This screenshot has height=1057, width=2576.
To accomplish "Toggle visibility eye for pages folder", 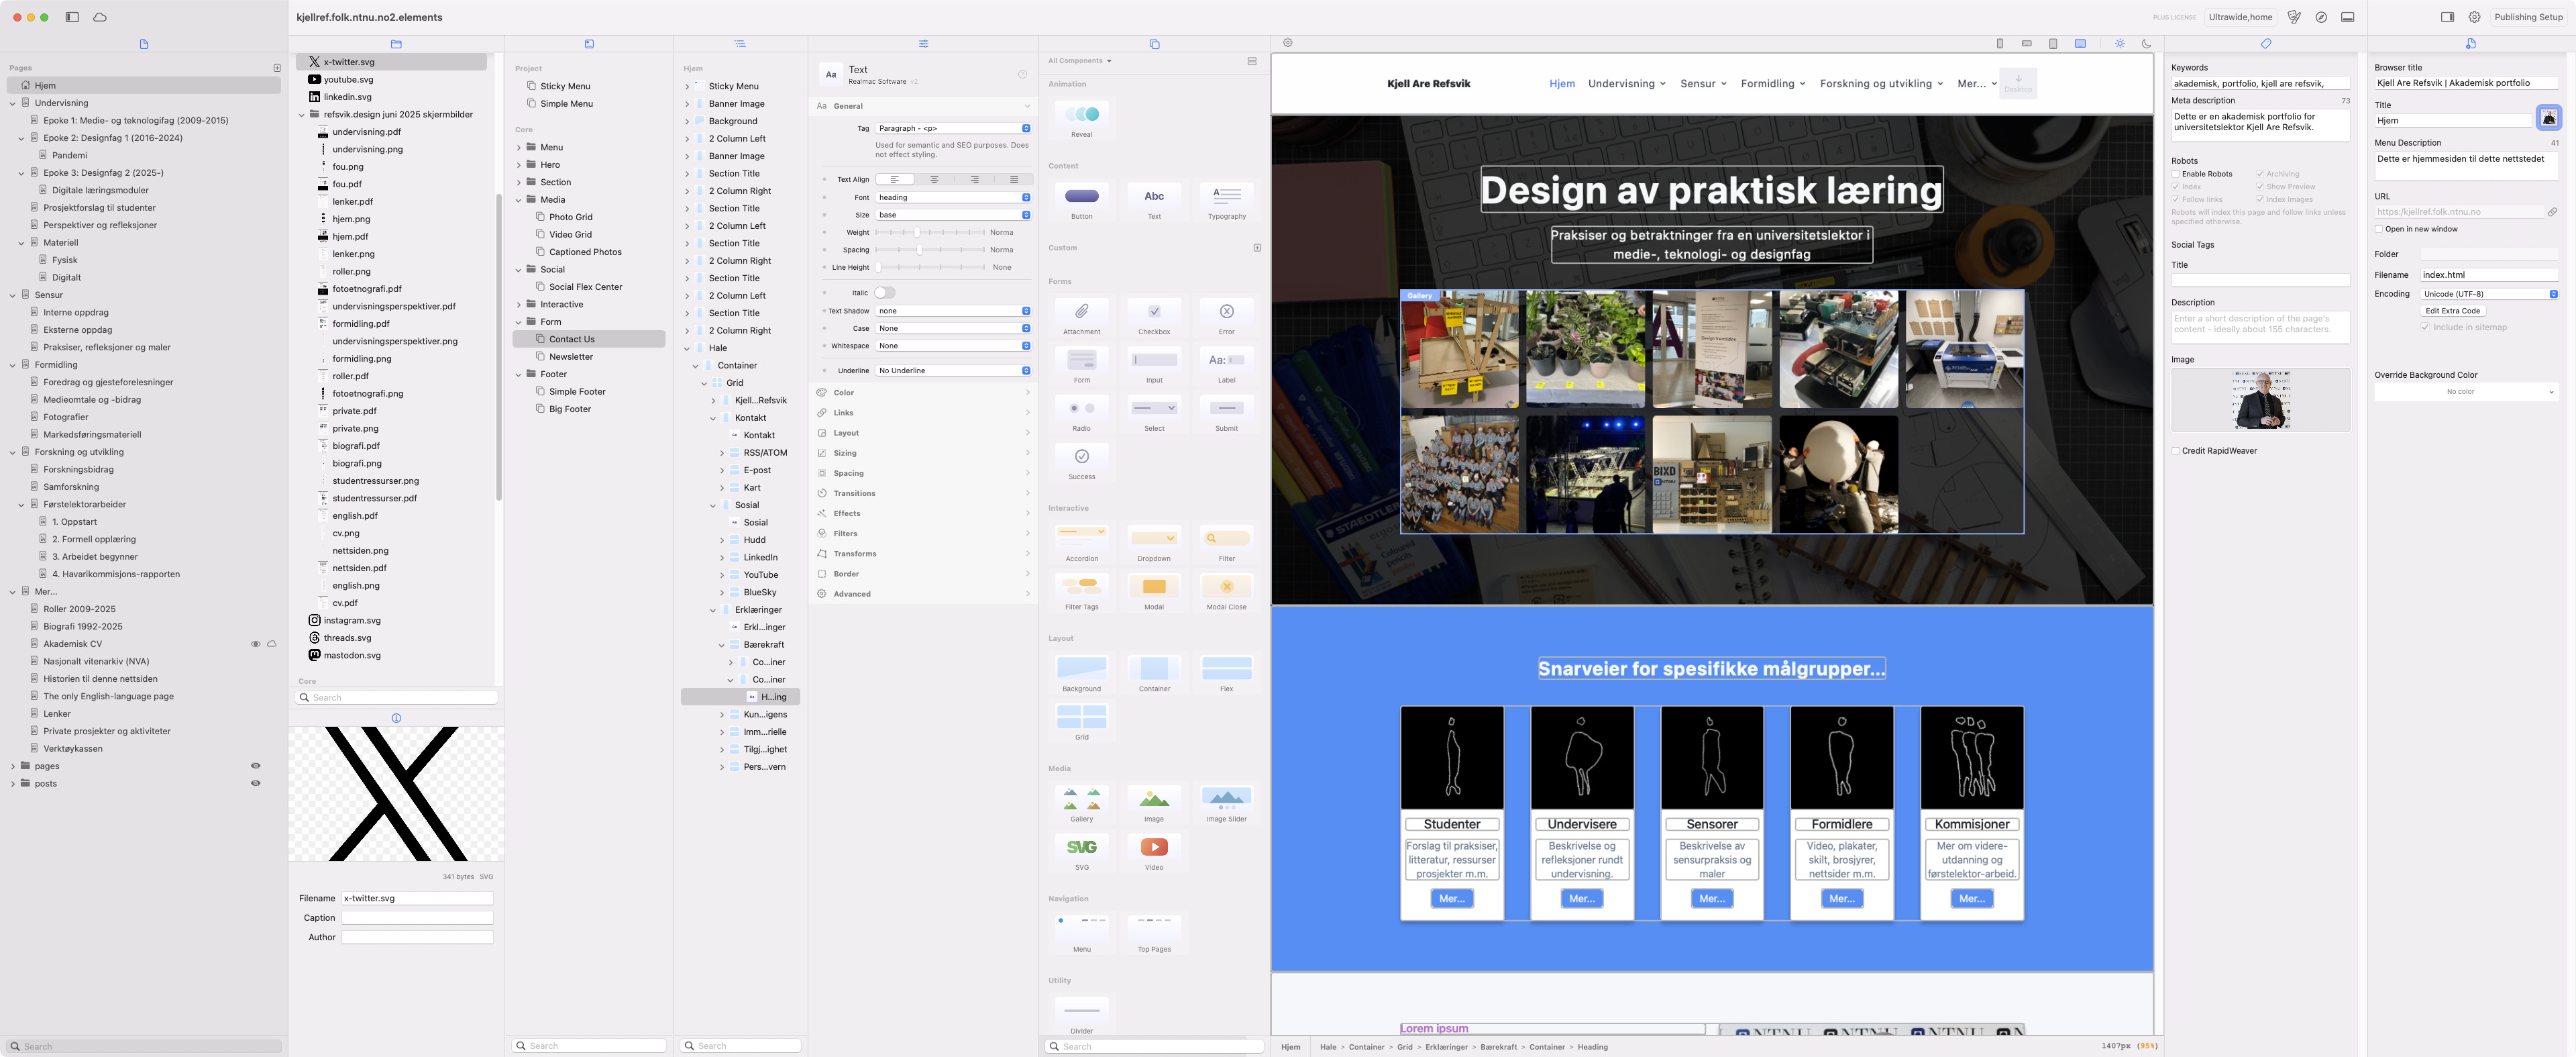I will click(x=255, y=766).
